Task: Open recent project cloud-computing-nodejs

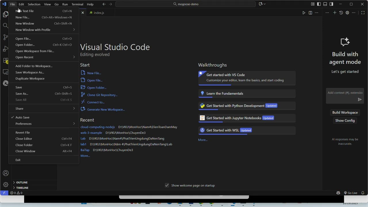Action: click(x=97, y=127)
